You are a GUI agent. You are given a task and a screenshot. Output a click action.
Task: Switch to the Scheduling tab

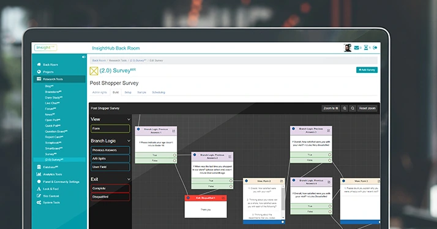[x=159, y=92]
